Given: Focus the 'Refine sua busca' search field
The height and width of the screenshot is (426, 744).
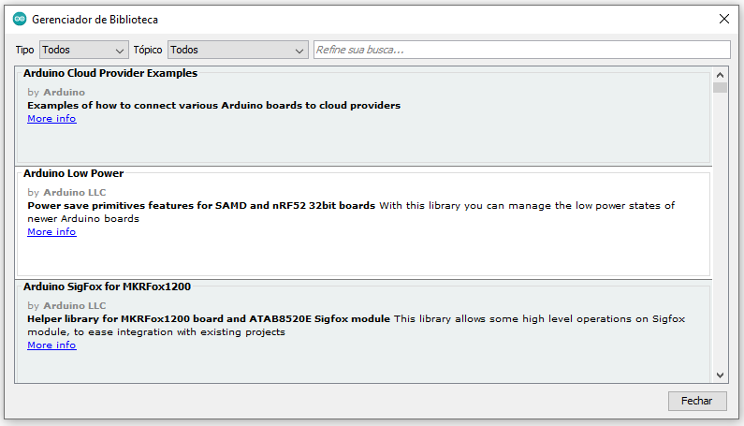Looking at the screenshot, I should tap(520, 50).
